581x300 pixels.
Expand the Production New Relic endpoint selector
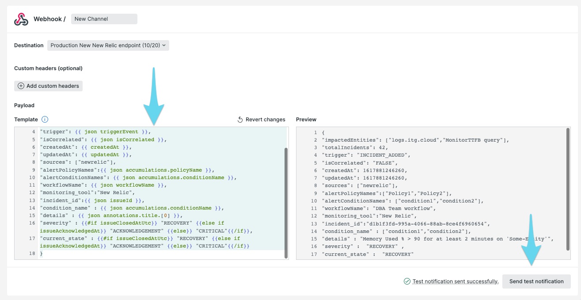[107, 45]
